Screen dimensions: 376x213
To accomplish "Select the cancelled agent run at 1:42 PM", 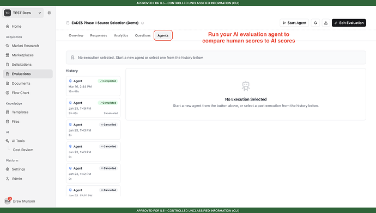I will pos(93,173).
